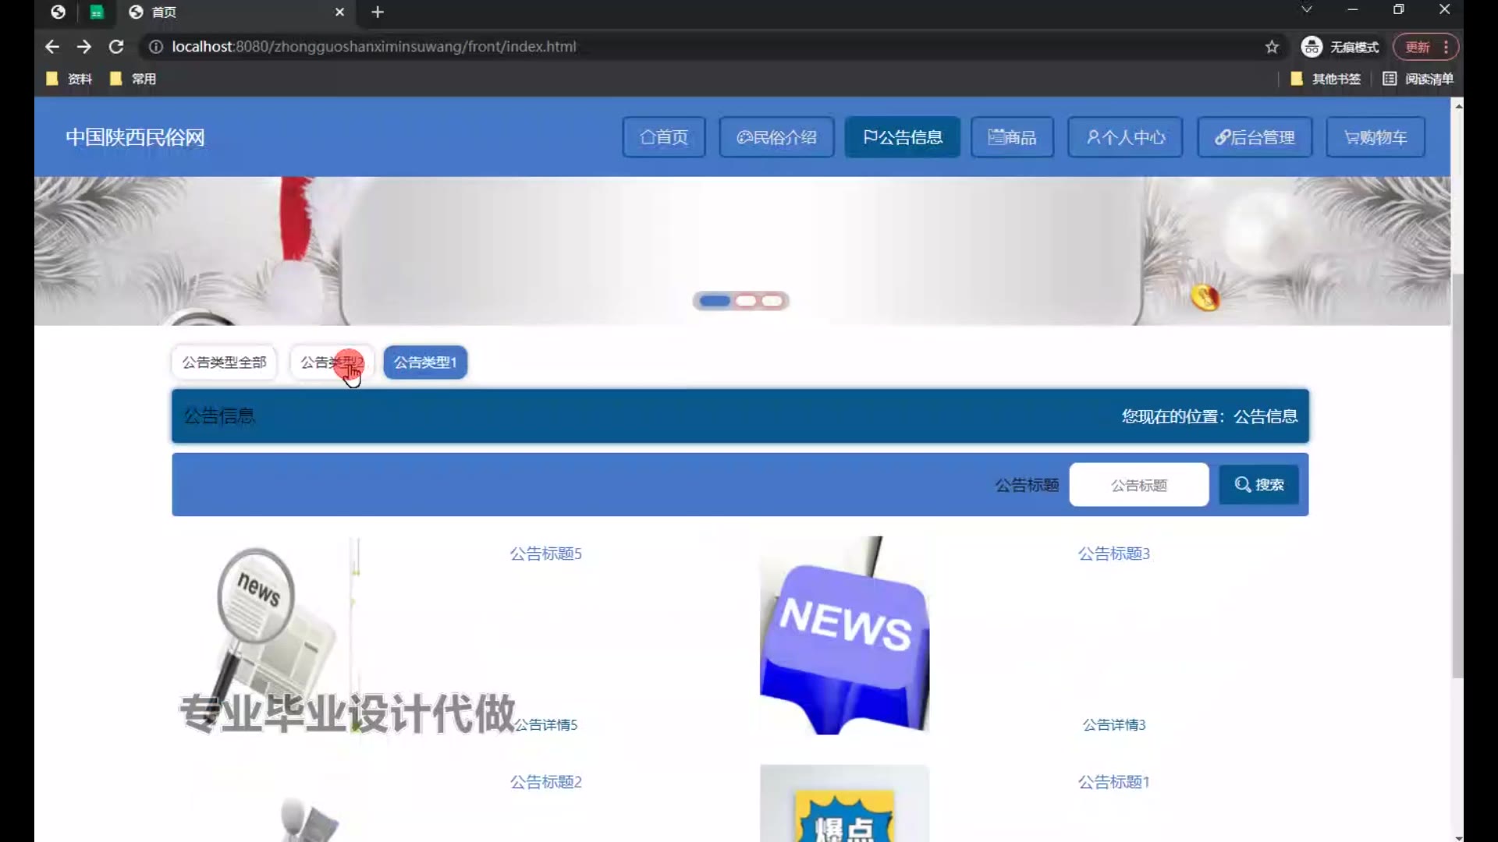The image size is (1498, 842).
Task: Click the scrollbar up arrow
Action: 1457,105
